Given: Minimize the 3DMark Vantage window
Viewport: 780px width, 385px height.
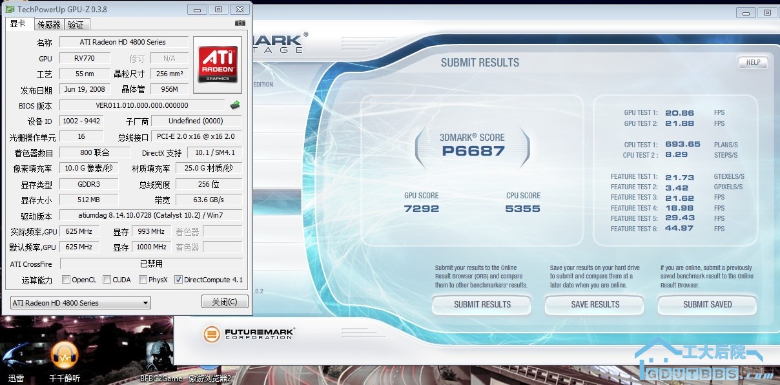Looking at the screenshot, I should (x=746, y=12).
